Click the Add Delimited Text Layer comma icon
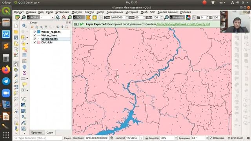 click(x=24, y=117)
